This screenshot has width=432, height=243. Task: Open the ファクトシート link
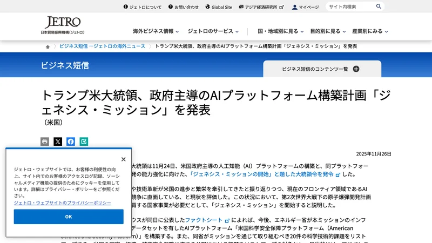pyautogui.click(x=207, y=220)
